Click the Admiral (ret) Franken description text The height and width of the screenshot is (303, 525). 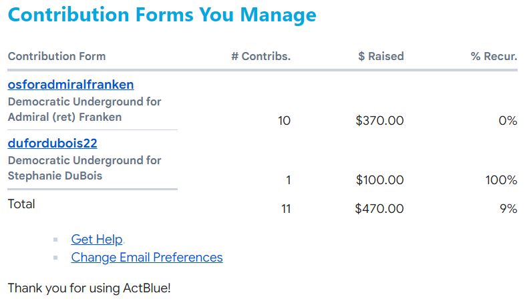65,117
